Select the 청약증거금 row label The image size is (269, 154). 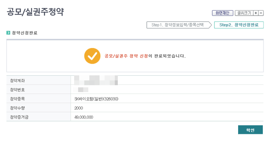point(20,117)
